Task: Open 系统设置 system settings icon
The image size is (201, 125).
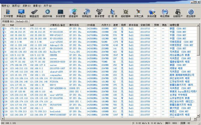Action: coord(152,13)
